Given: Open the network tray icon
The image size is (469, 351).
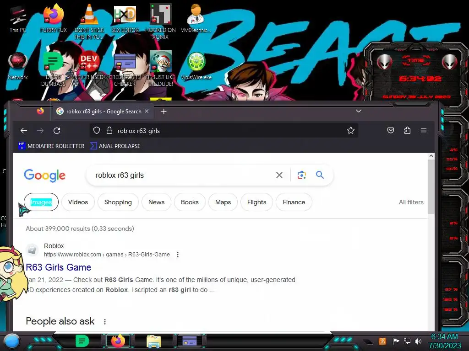Looking at the screenshot, I should click(x=407, y=341).
